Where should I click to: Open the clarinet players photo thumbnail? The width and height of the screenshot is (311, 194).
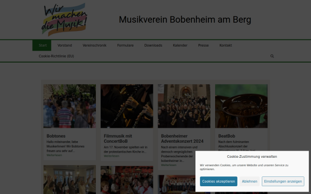[127, 106]
